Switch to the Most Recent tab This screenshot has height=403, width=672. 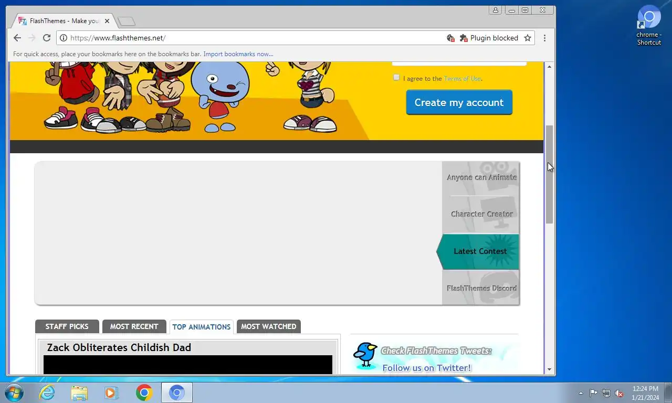(134, 326)
